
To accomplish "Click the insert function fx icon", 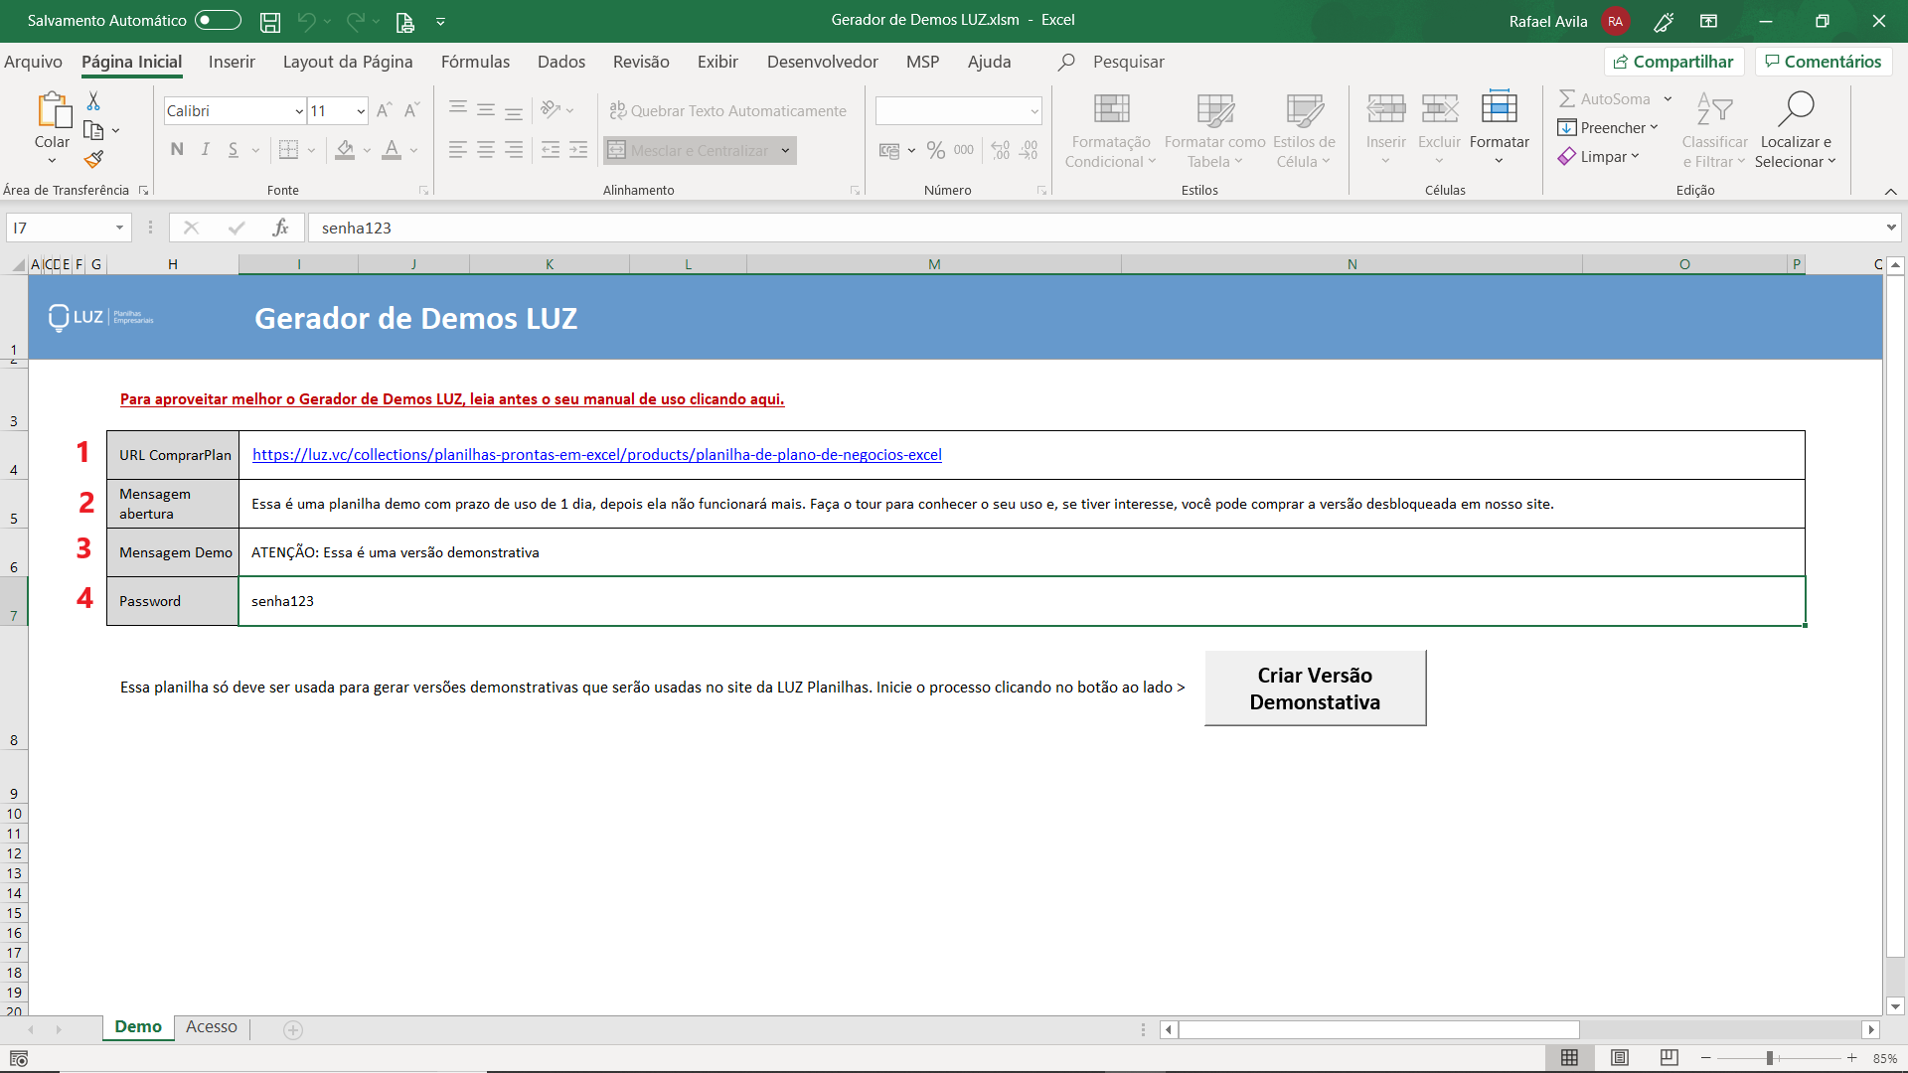I will (280, 228).
